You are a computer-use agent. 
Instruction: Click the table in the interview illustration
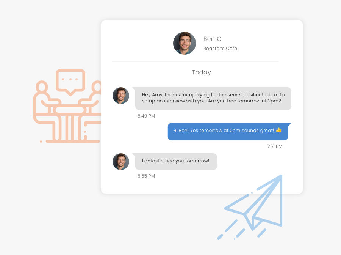pos(70,122)
